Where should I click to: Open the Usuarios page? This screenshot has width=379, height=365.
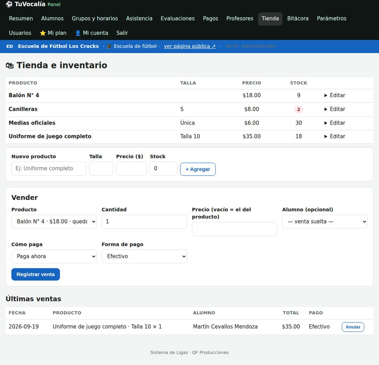[x=20, y=33]
